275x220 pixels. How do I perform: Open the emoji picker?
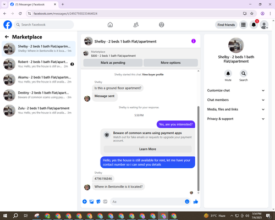(x=187, y=202)
